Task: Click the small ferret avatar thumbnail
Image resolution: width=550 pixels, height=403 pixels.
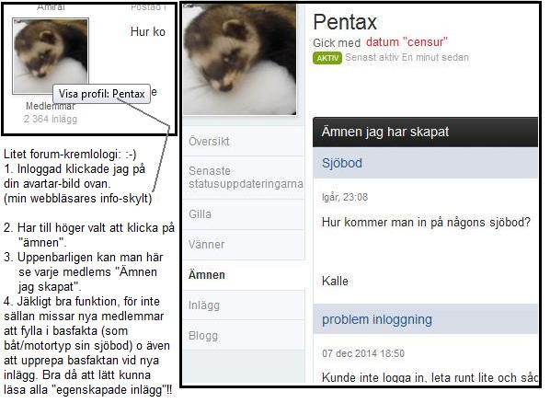Action: coord(51,56)
